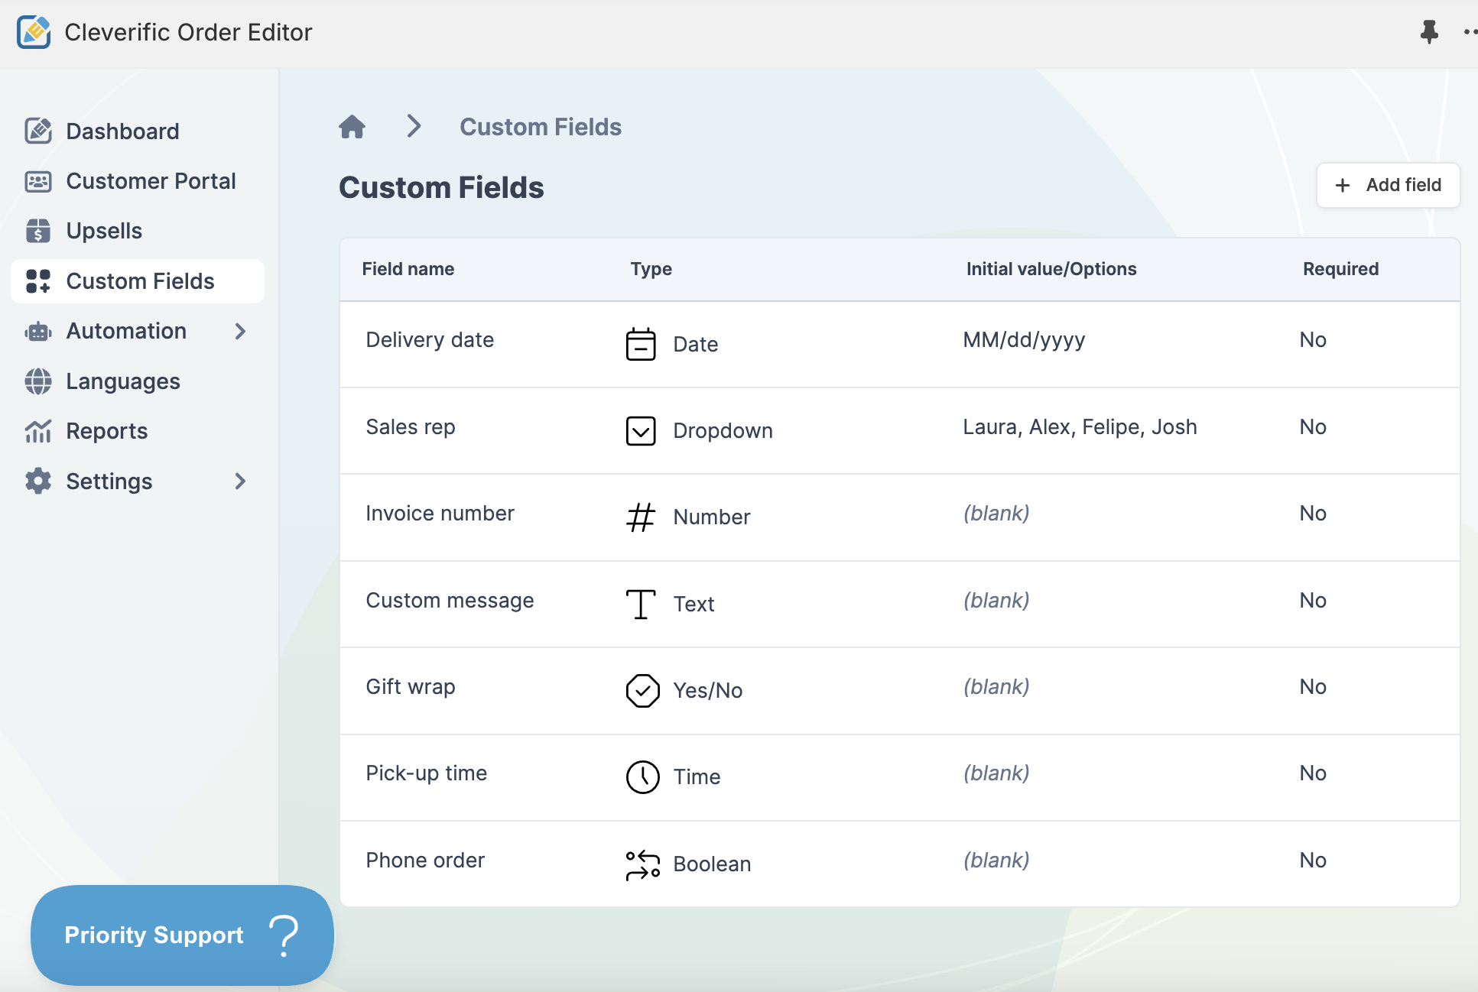Click the Number hash icon for Invoice number
The width and height of the screenshot is (1478, 992).
[x=641, y=517]
